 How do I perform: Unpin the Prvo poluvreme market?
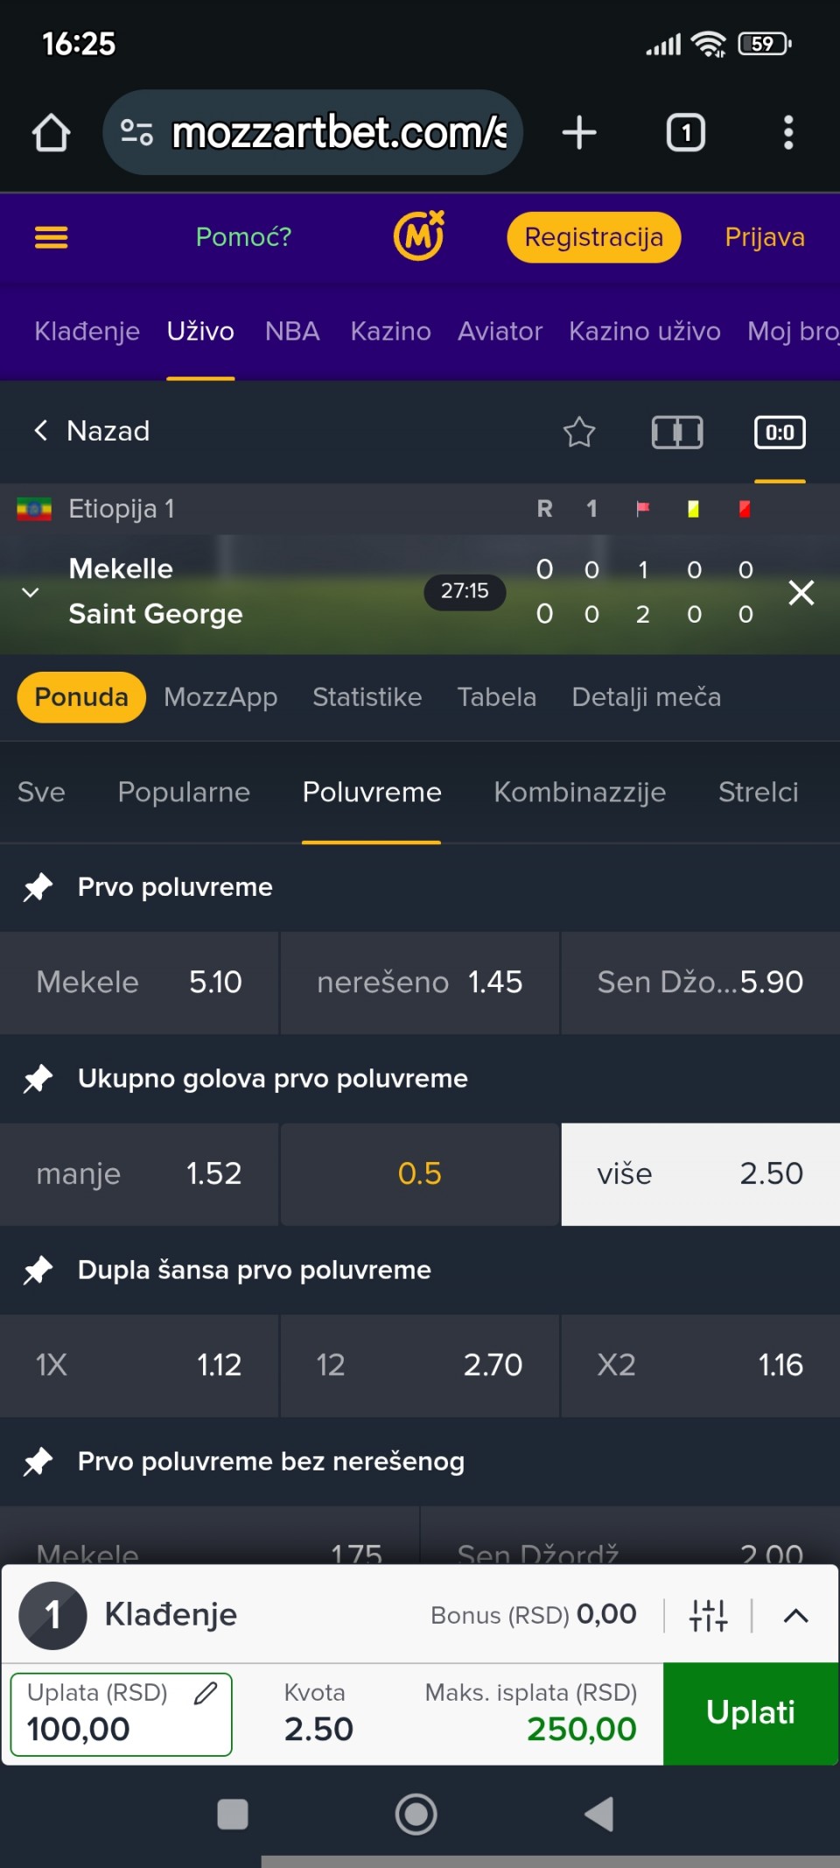point(38,887)
